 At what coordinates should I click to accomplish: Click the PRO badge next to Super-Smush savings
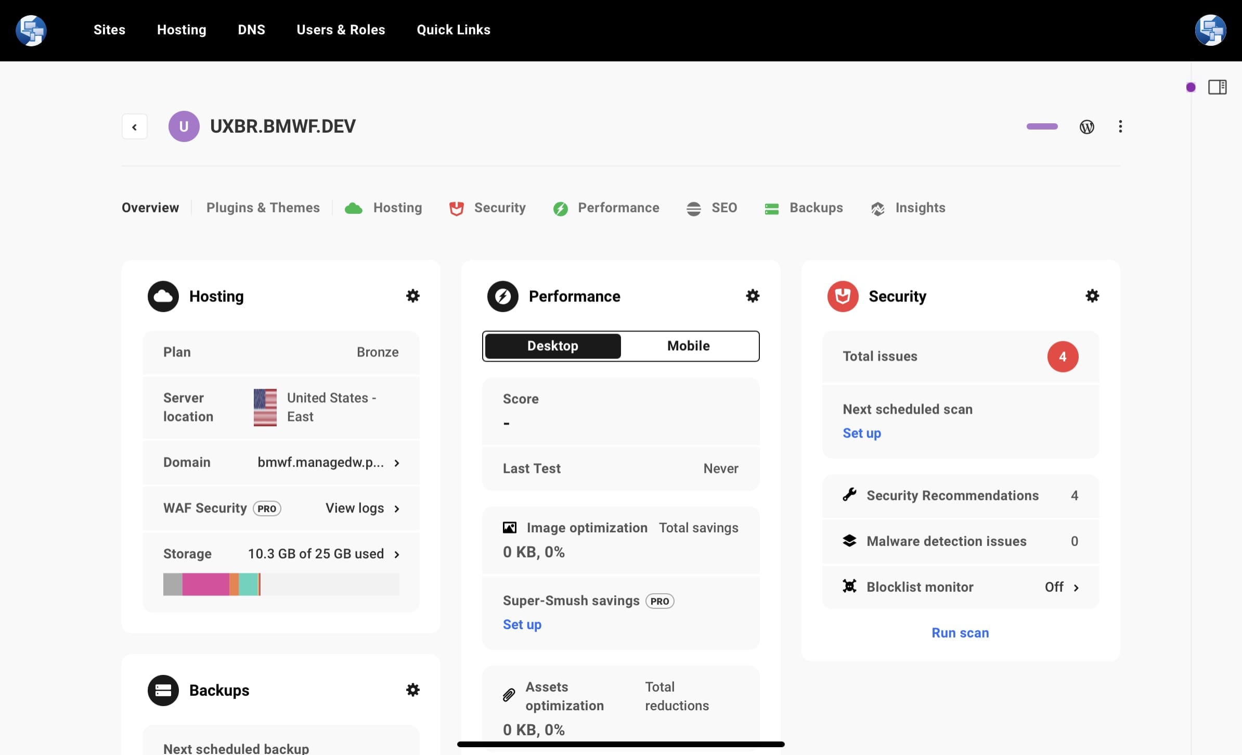(x=660, y=601)
